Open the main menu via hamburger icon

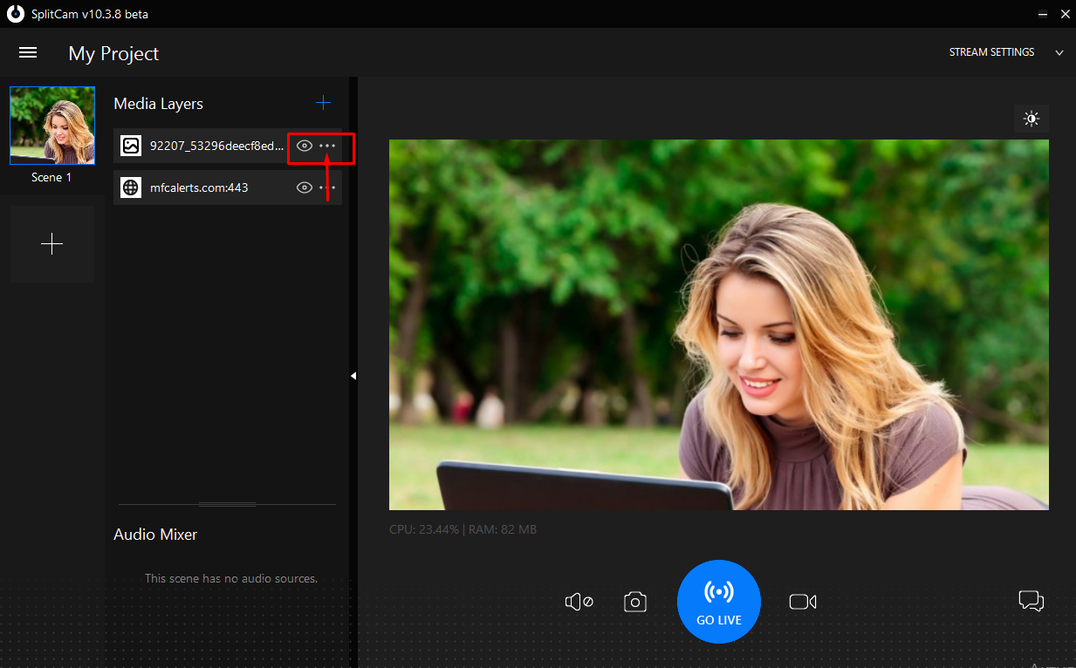pos(28,52)
